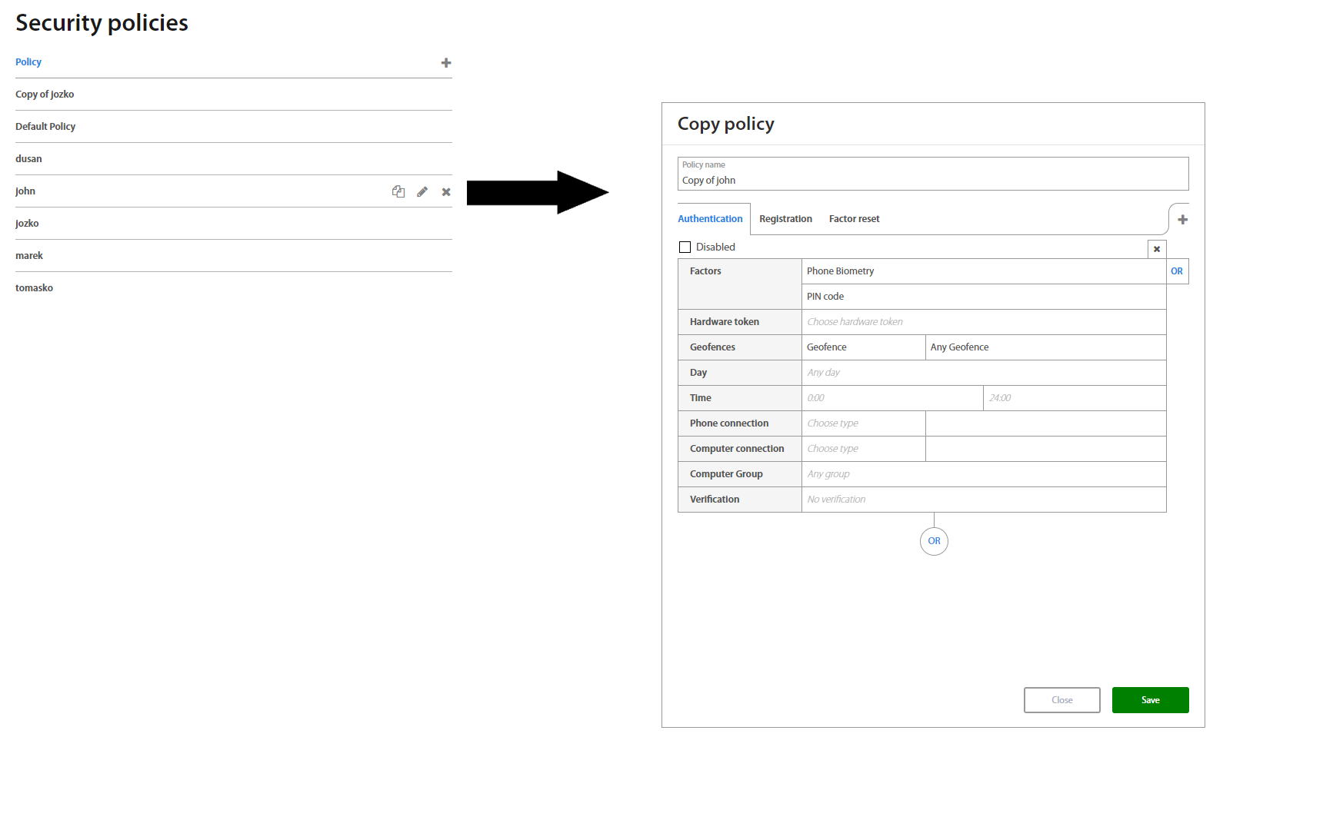Switch to the Factor reset tab

pos(854,219)
